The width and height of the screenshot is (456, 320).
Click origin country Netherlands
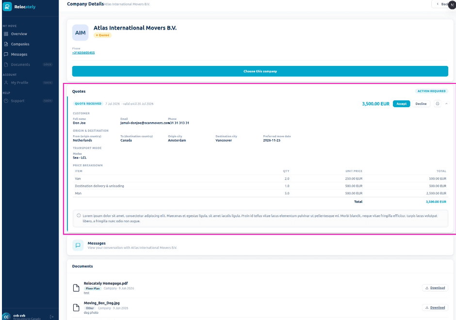tap(82, 141)
